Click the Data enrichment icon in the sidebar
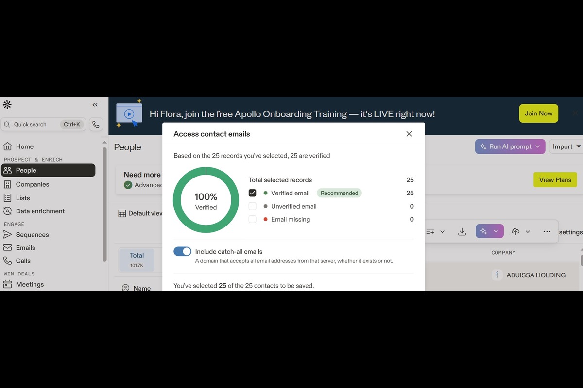This screenshot has height=388, width=583. pyautogui.click(x=8, y=211)
